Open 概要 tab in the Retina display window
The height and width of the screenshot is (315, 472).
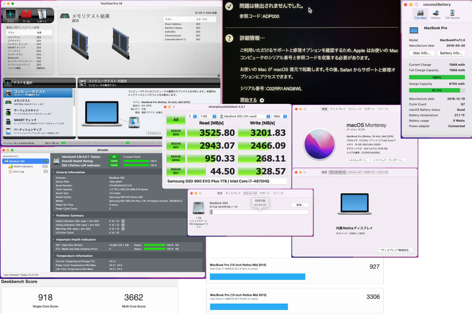click(x=324, y=172)
